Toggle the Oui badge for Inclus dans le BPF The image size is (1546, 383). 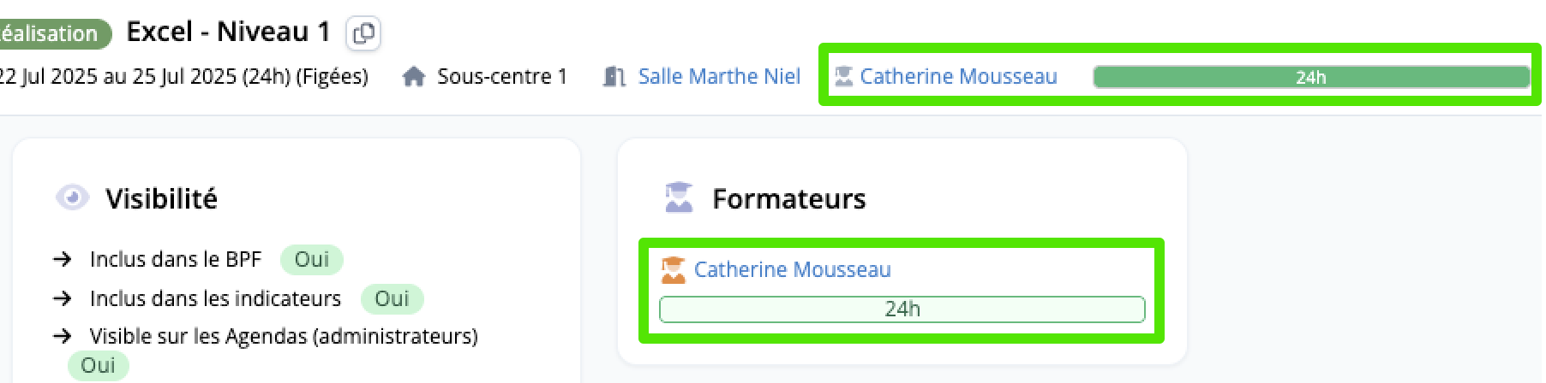312,259
